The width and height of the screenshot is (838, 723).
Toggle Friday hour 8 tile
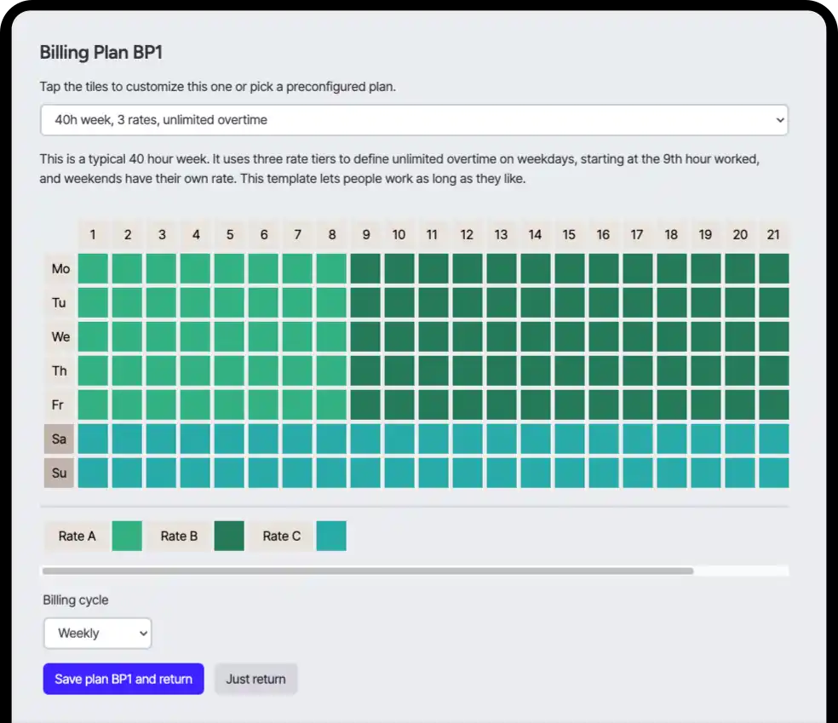click(331, 405)
